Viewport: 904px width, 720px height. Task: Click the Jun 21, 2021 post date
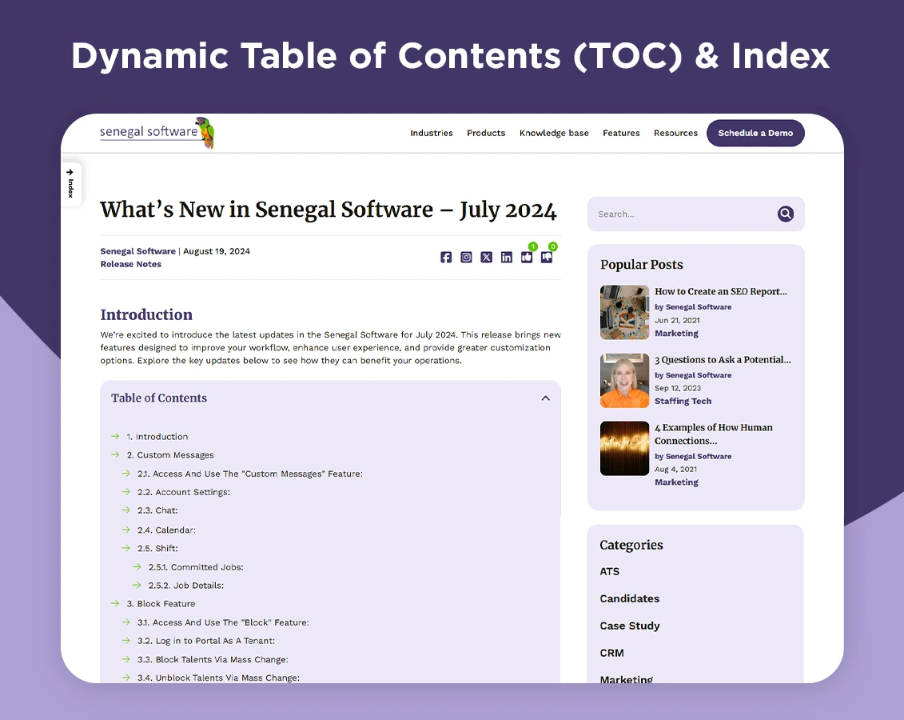pyautogui.click(x=677, y=320)
